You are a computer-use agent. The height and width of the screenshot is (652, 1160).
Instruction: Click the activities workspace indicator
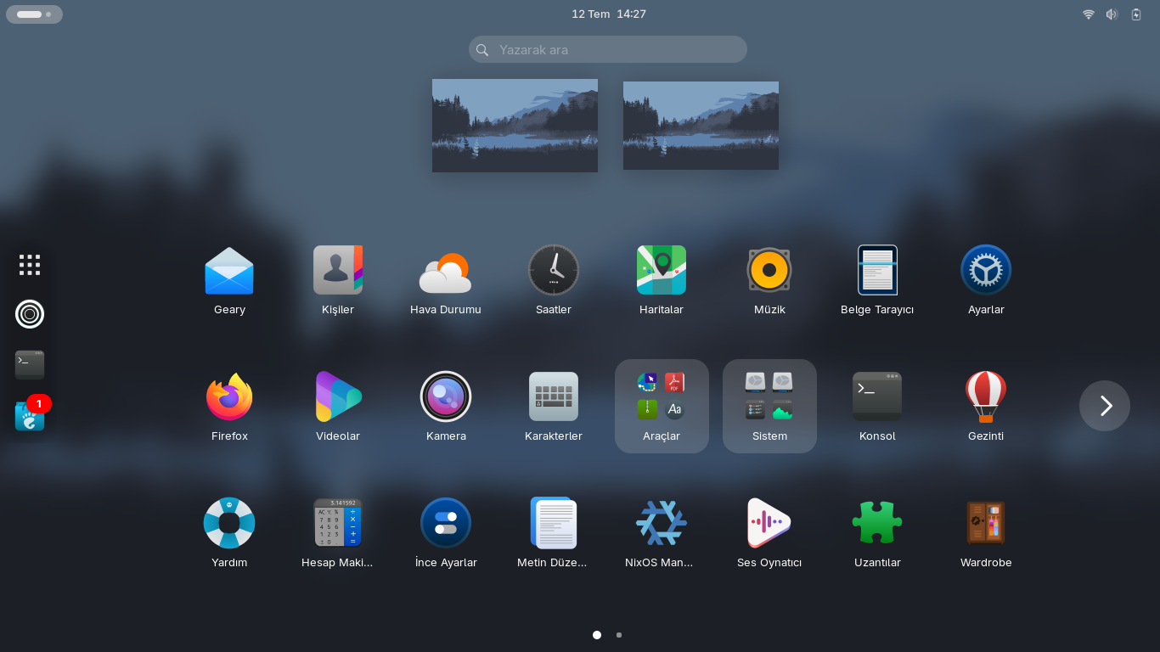[x=34, y=14]
